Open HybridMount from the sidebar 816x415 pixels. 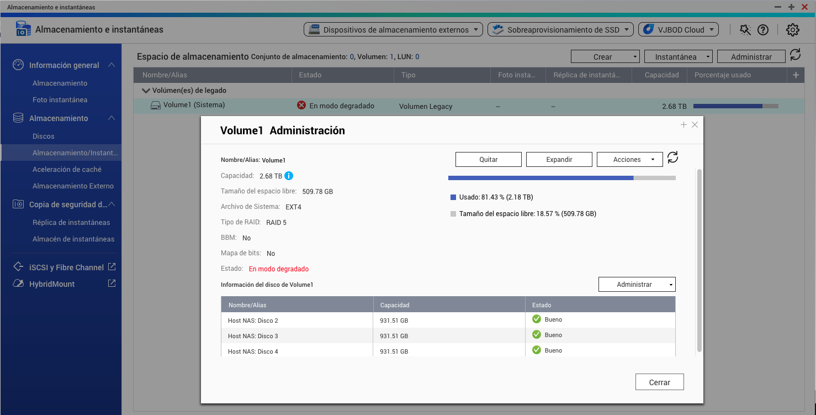pyautogui.click(x=52, y=284)
